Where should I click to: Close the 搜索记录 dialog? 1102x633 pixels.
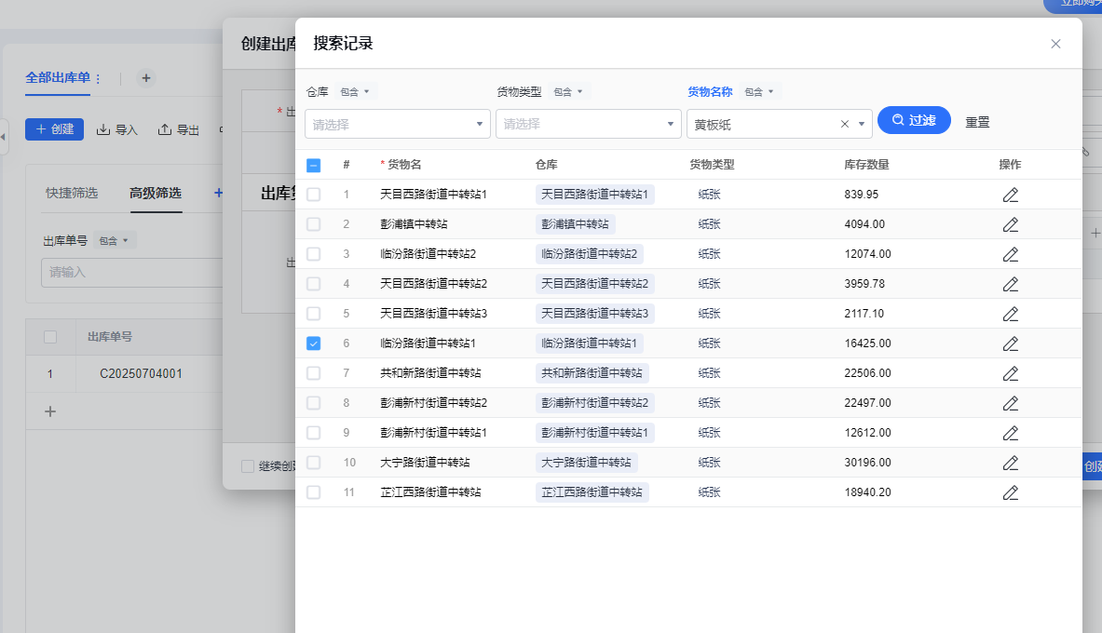1055,44
